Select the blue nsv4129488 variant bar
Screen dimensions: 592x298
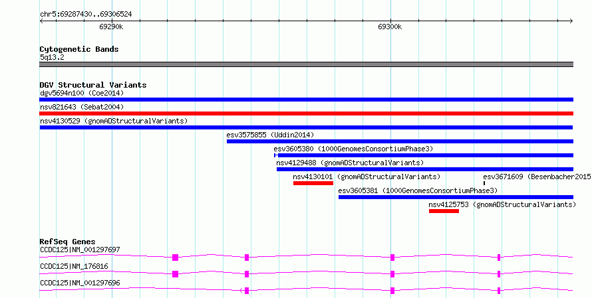tap(425, 169)
